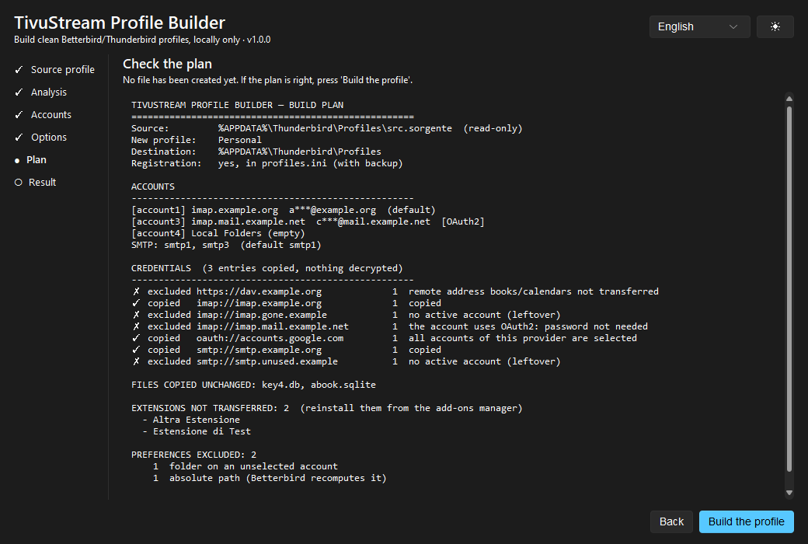Click 'absolute path (Betterbird recomputes it)' line

[270, 479]
